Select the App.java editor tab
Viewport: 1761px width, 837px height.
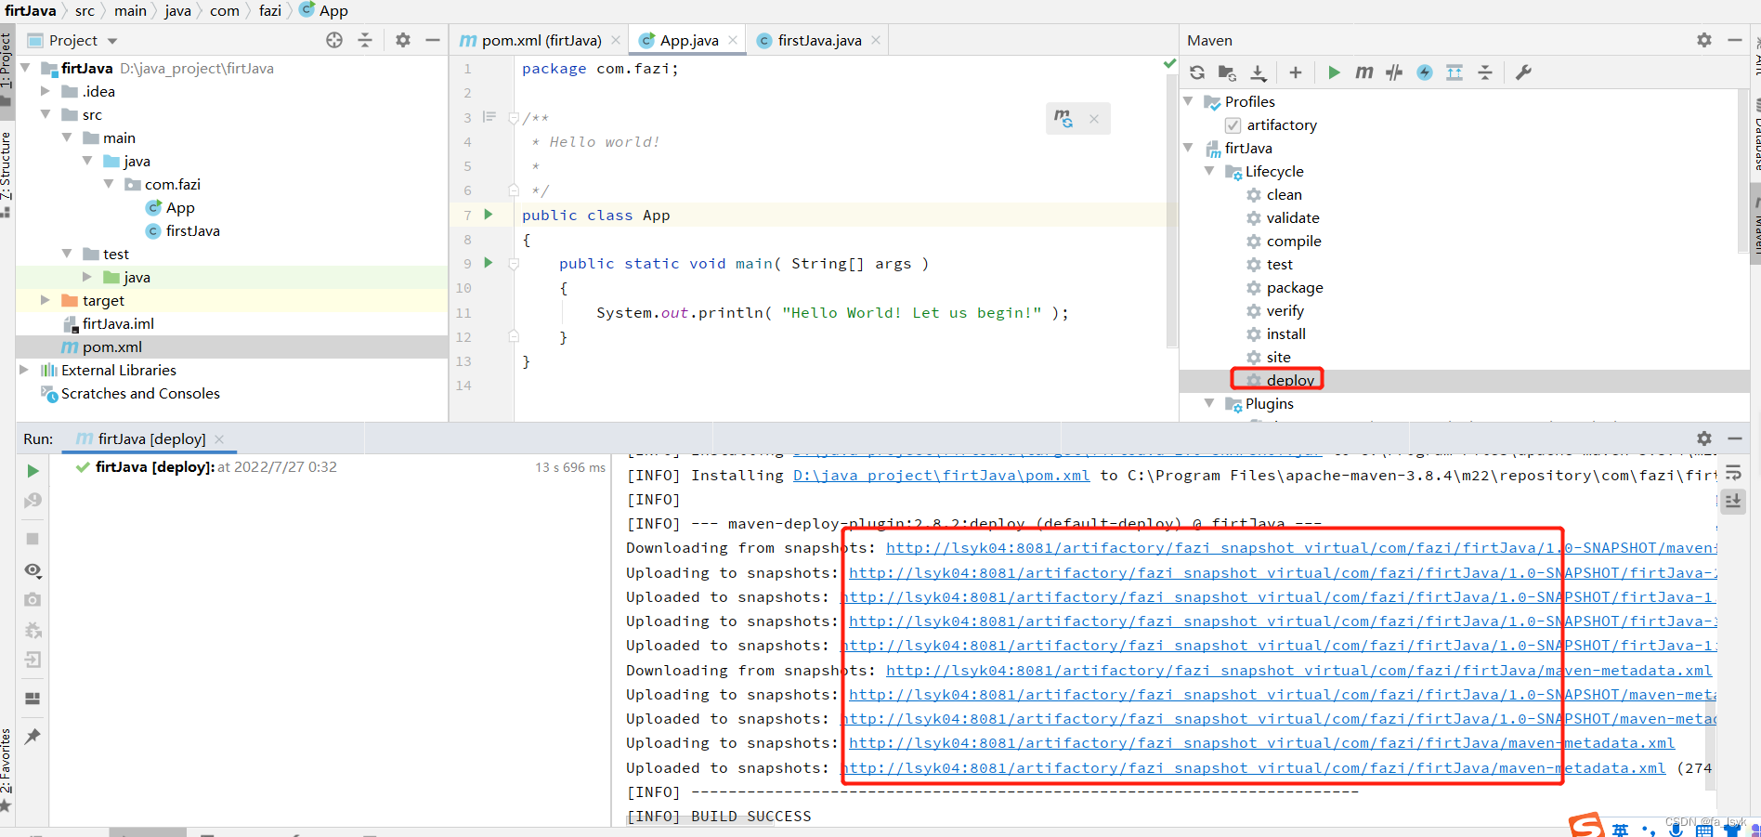coord(689,40)
